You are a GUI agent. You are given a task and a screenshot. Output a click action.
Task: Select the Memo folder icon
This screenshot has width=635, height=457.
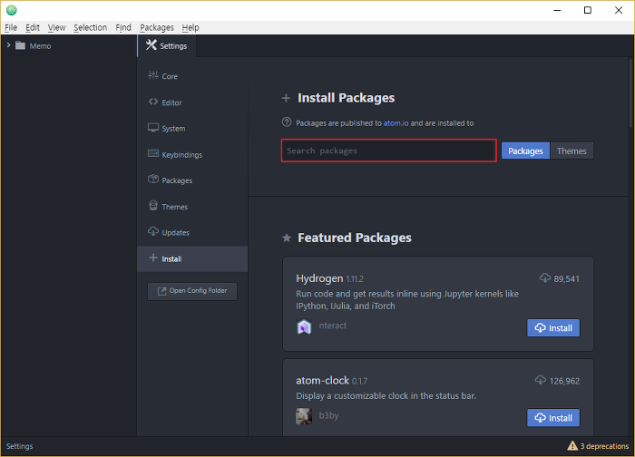[x=20, y=45]
